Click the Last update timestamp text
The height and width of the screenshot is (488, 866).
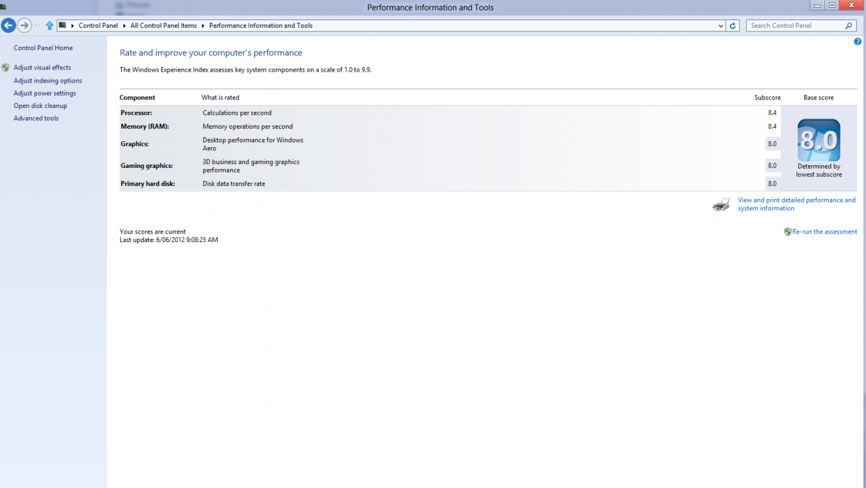coord(169,240)
